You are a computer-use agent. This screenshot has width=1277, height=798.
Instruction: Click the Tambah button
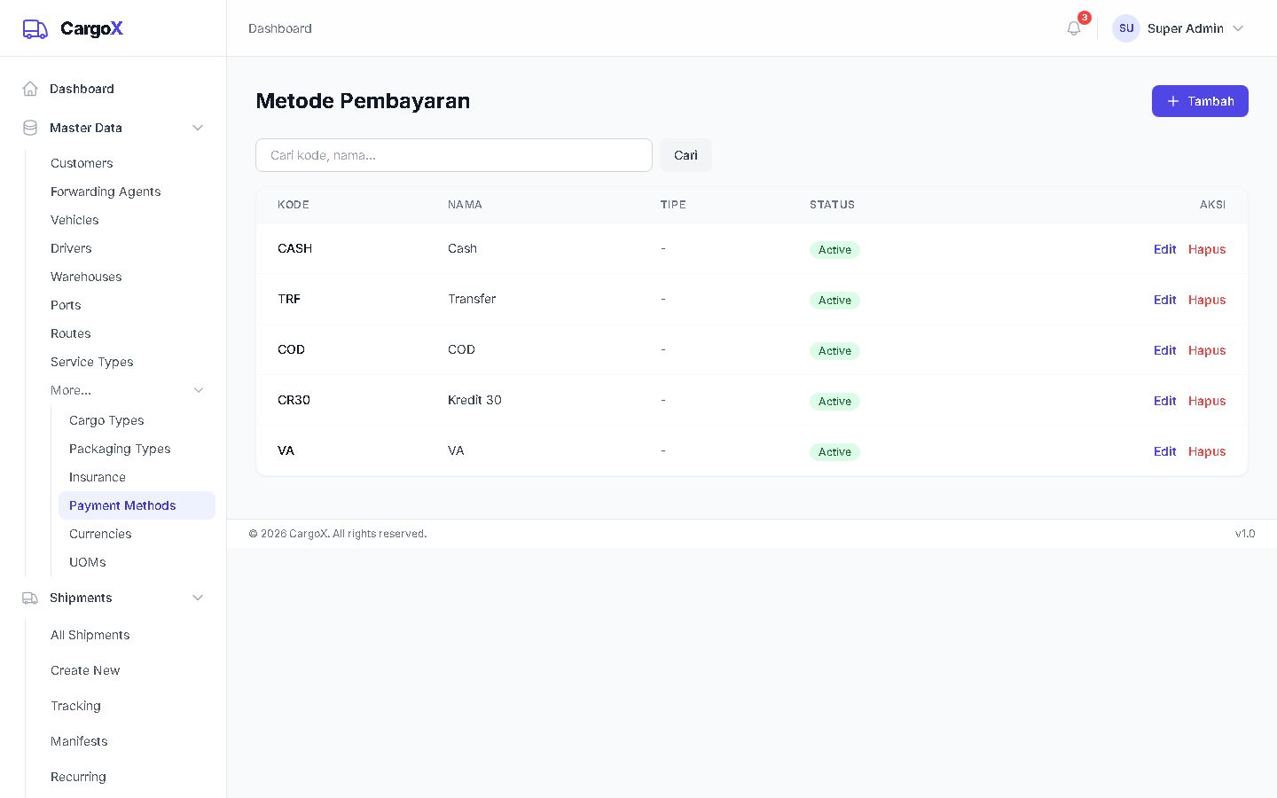(x=1200, y=101)
